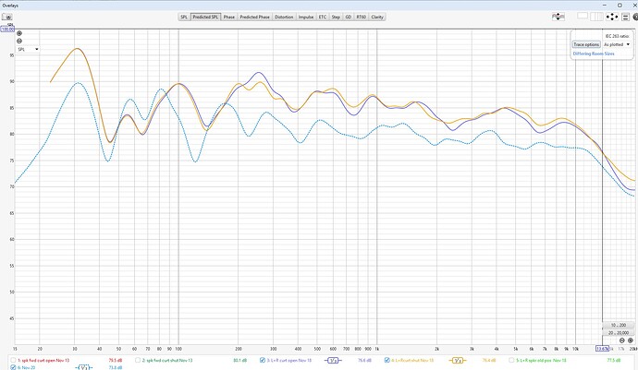
Task: Select the Impulse tab
Action: pyautogui.click(x=305, y=17)
